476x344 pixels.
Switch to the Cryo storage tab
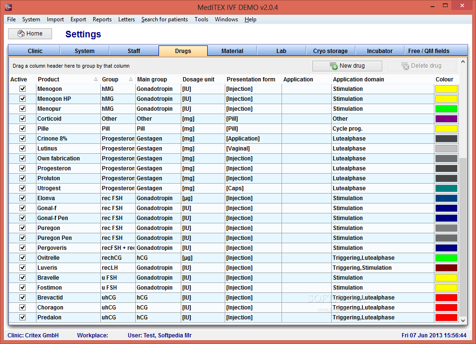(x=330, y=51)
